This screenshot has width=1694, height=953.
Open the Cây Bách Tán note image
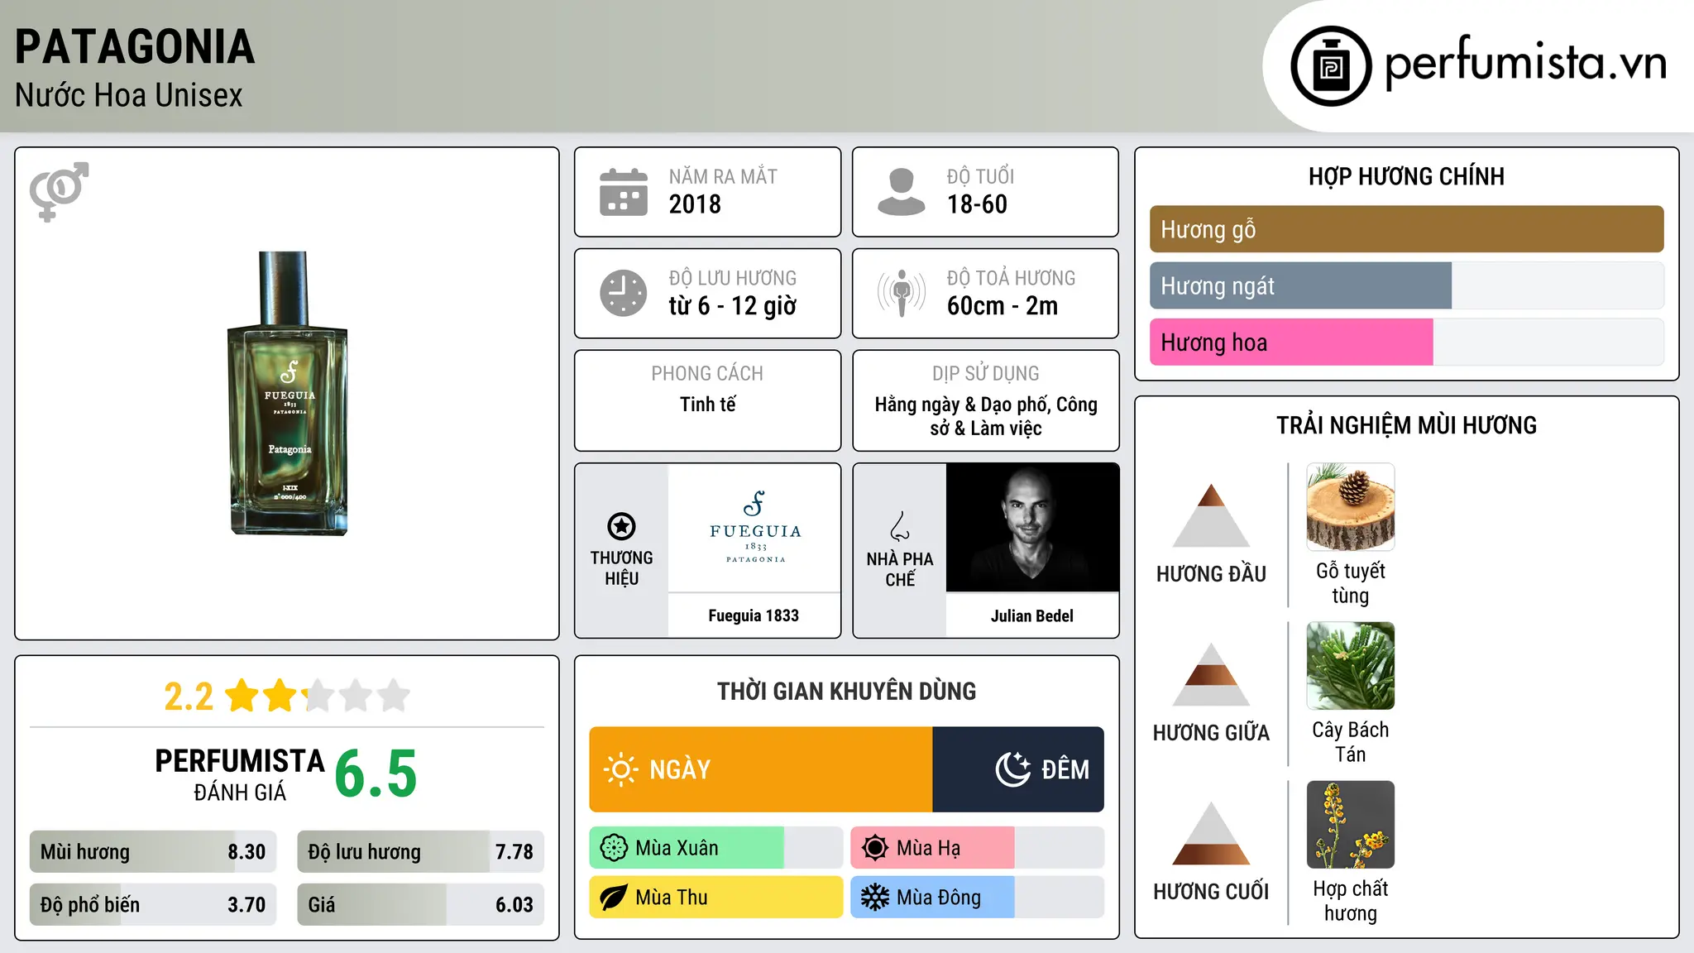pos(1351,666)
